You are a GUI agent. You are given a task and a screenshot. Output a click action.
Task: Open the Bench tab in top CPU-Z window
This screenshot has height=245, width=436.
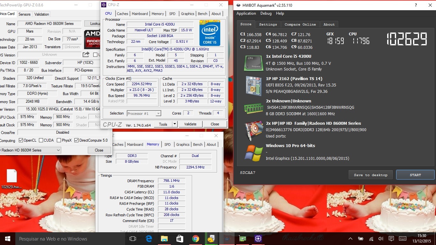tap(202, 14)
